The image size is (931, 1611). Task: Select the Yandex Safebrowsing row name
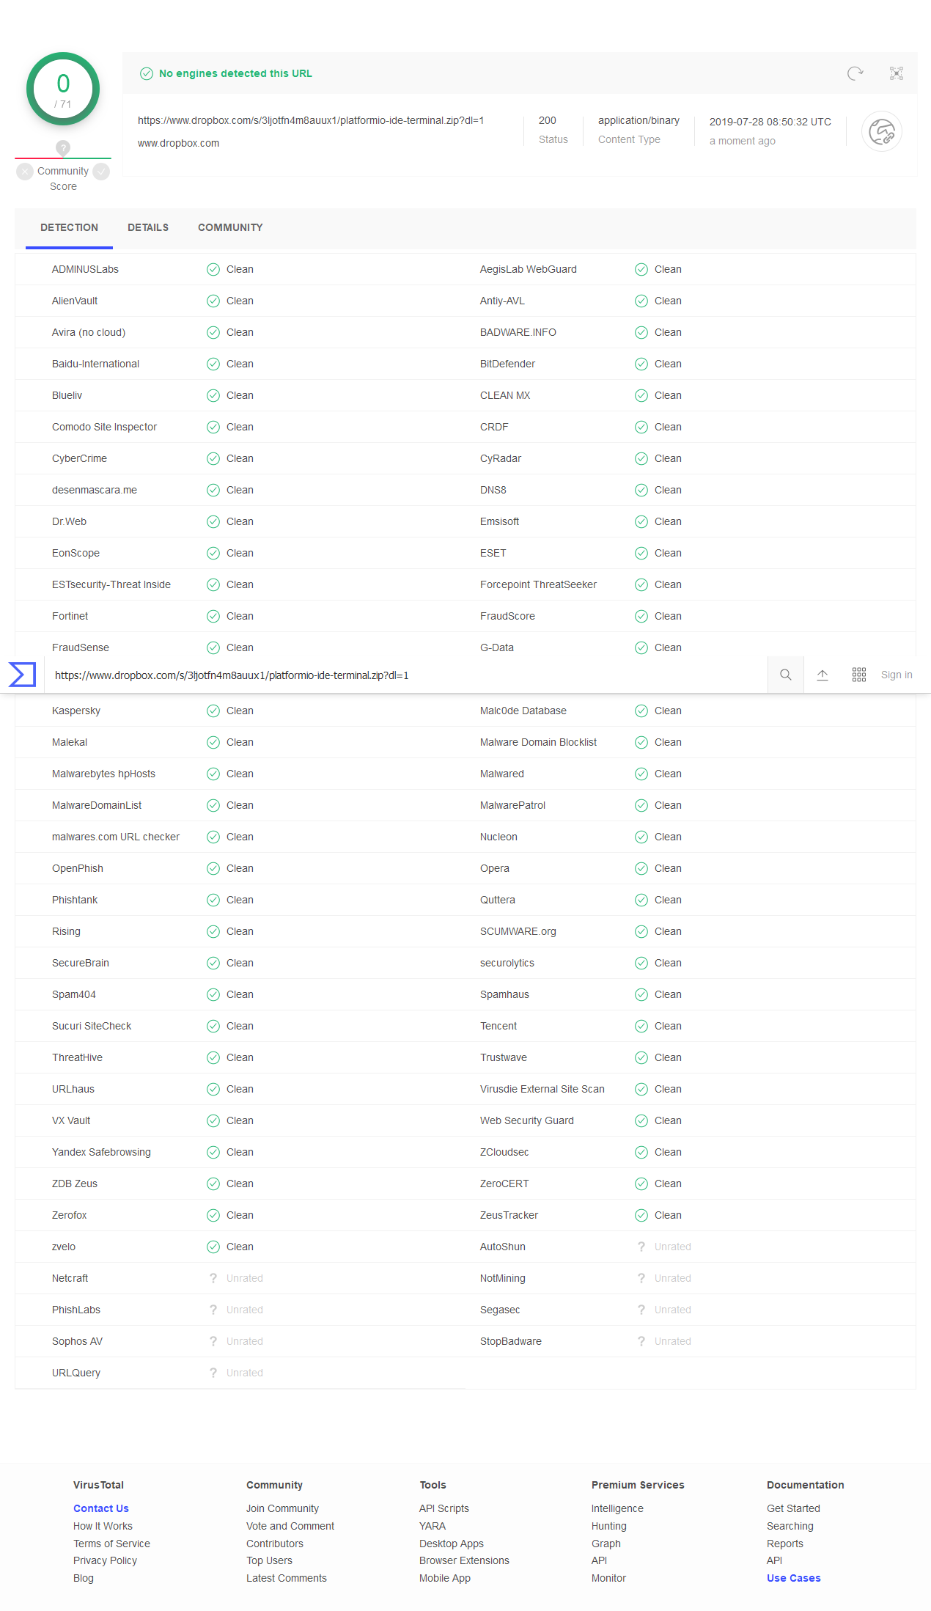[x=101, y=1152]
